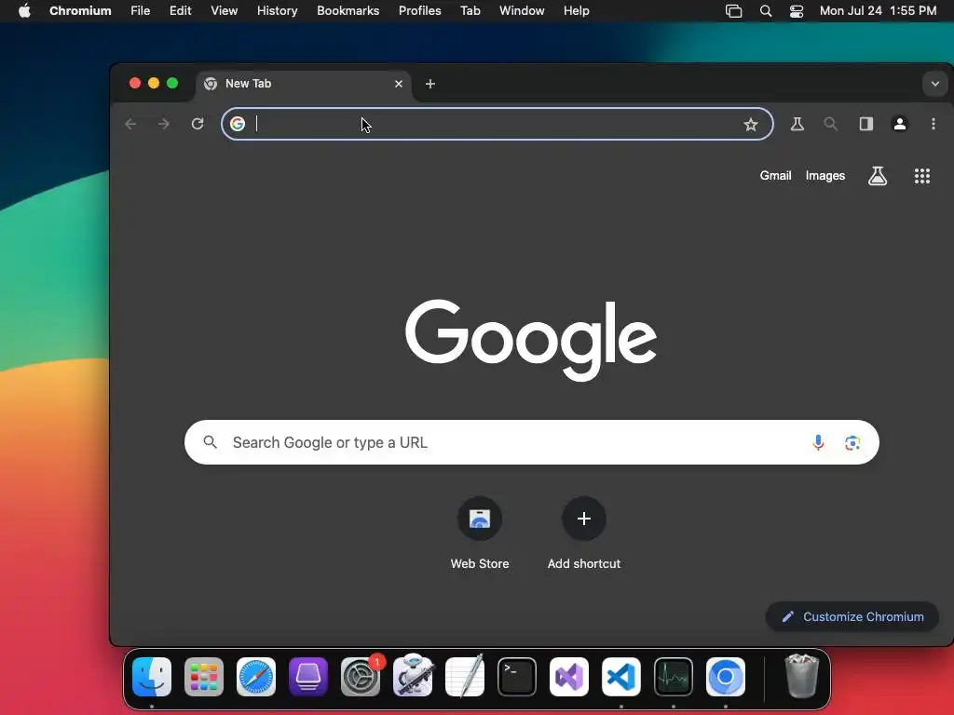Viewport: 954px width, 715px height.
Task: Launch Safari from the dock
Action: (256, 677)
